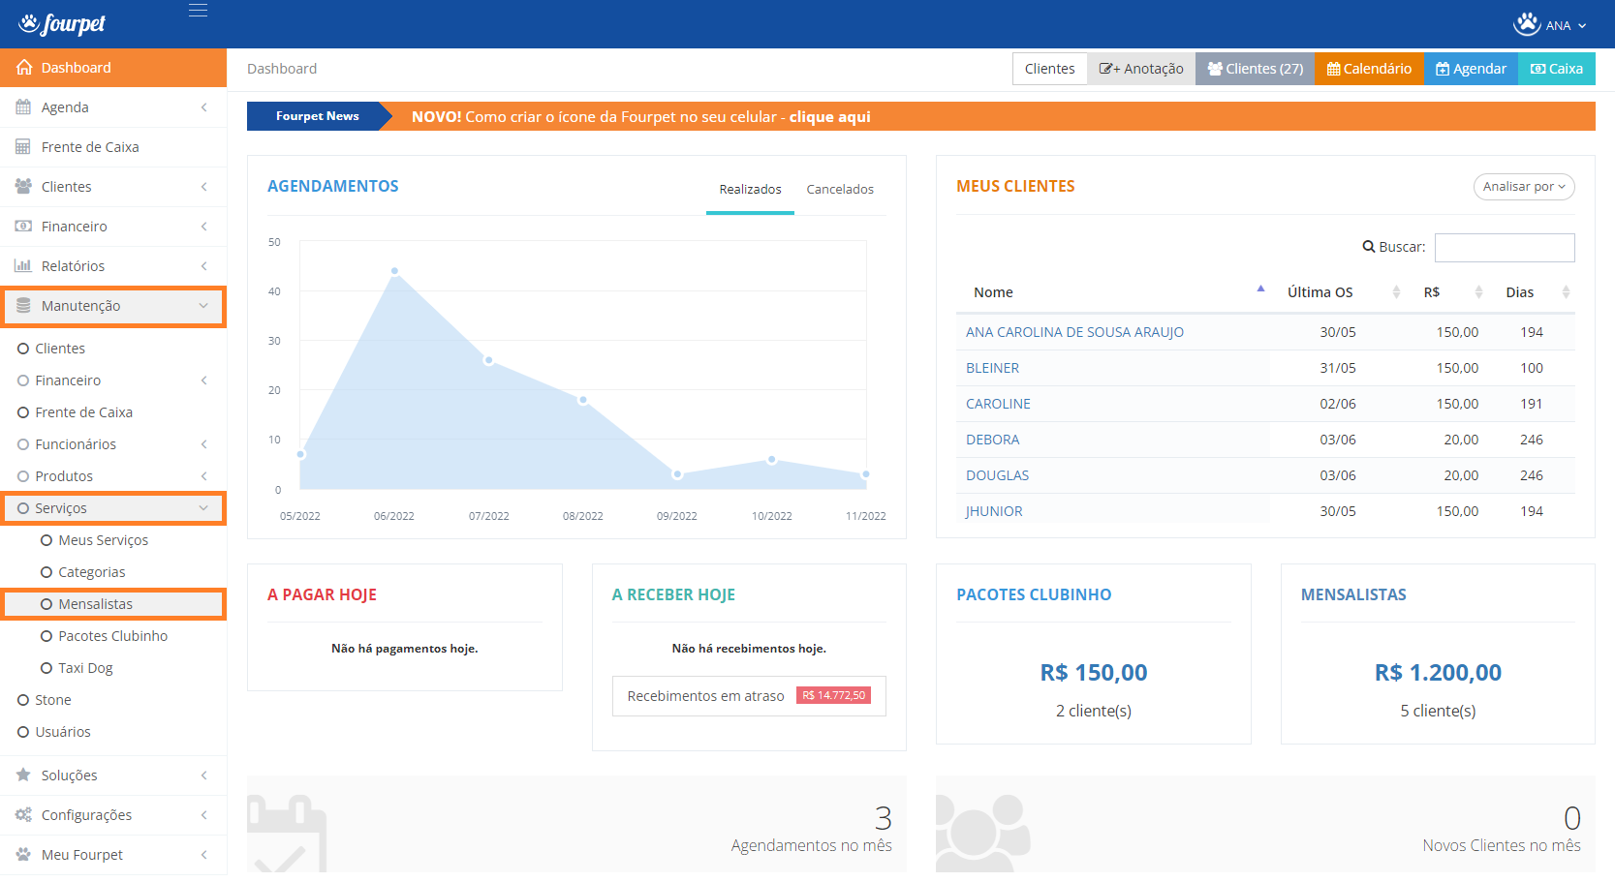The image size is (1615, 882).
Task: Open the Anotação button
Action: pyautogui.click(x=1141, y=69)
